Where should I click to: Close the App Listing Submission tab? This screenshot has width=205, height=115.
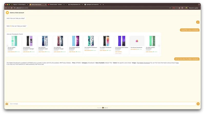[x=82, y=5]
